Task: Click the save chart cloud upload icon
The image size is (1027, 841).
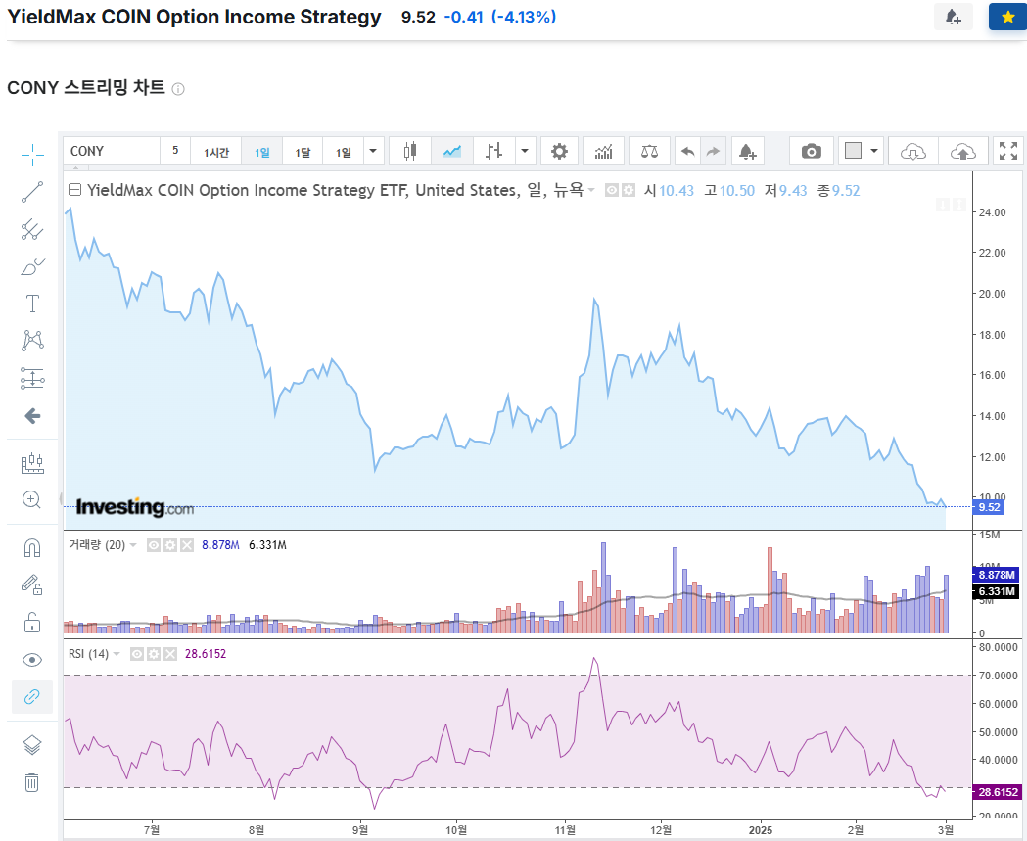Action: click(962, 152)
